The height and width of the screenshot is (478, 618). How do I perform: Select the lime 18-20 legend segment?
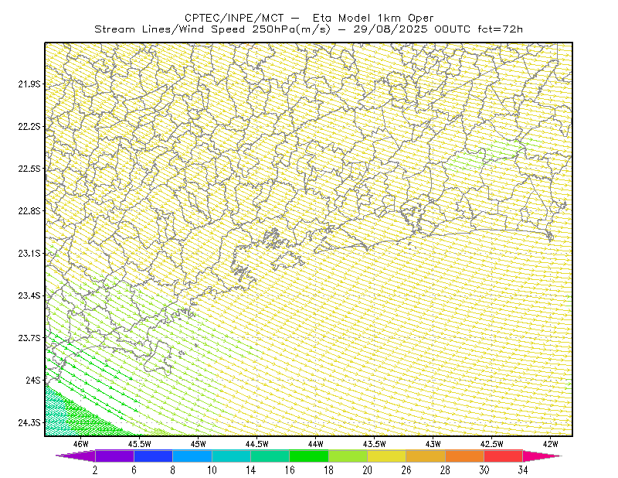pyautogui.click(x=348, y=456)
